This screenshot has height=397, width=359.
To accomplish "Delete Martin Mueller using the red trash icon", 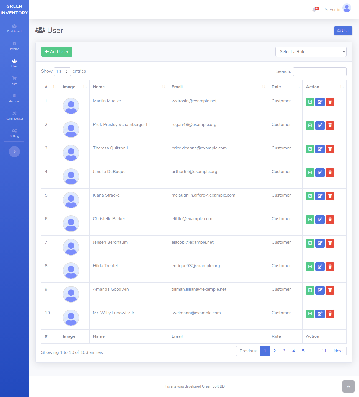I will (x=330, y=102).
